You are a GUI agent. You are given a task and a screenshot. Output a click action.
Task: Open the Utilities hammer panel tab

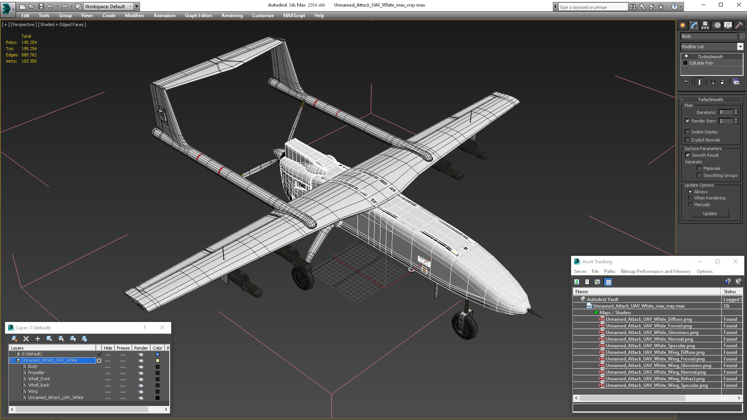point(739,25)
